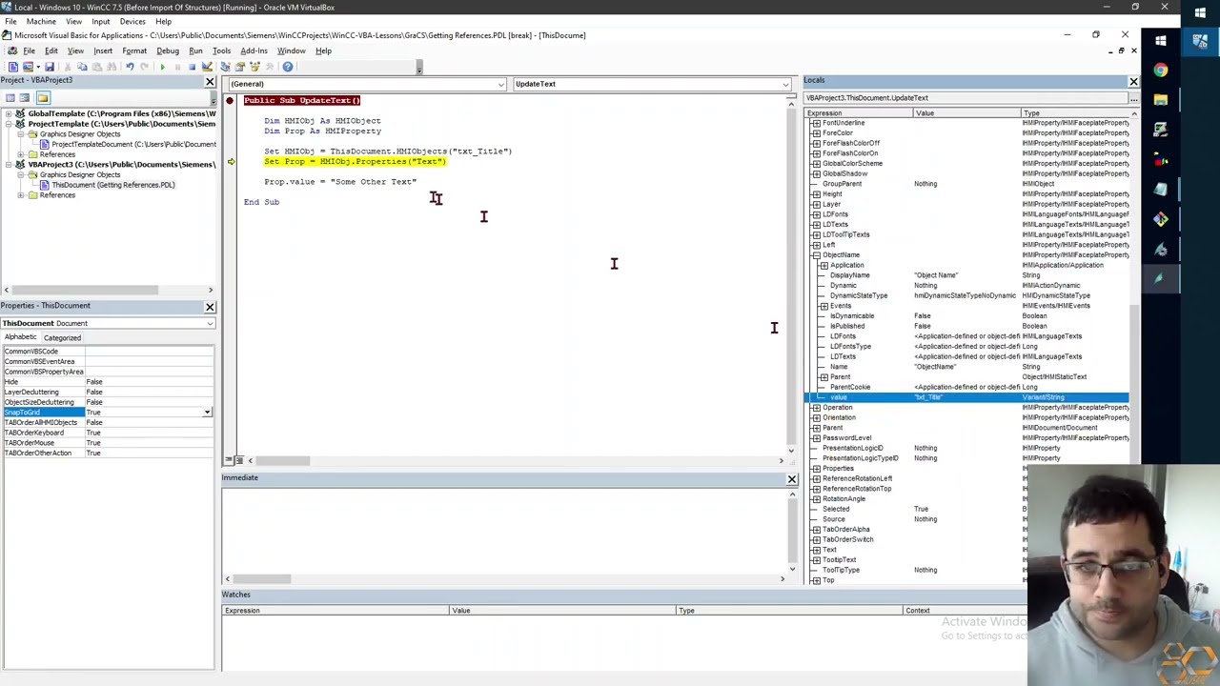Select the IsPublished row in Locals
Image resolution: width=1220 pixels, height=686 pixels.
coord(967,326)
